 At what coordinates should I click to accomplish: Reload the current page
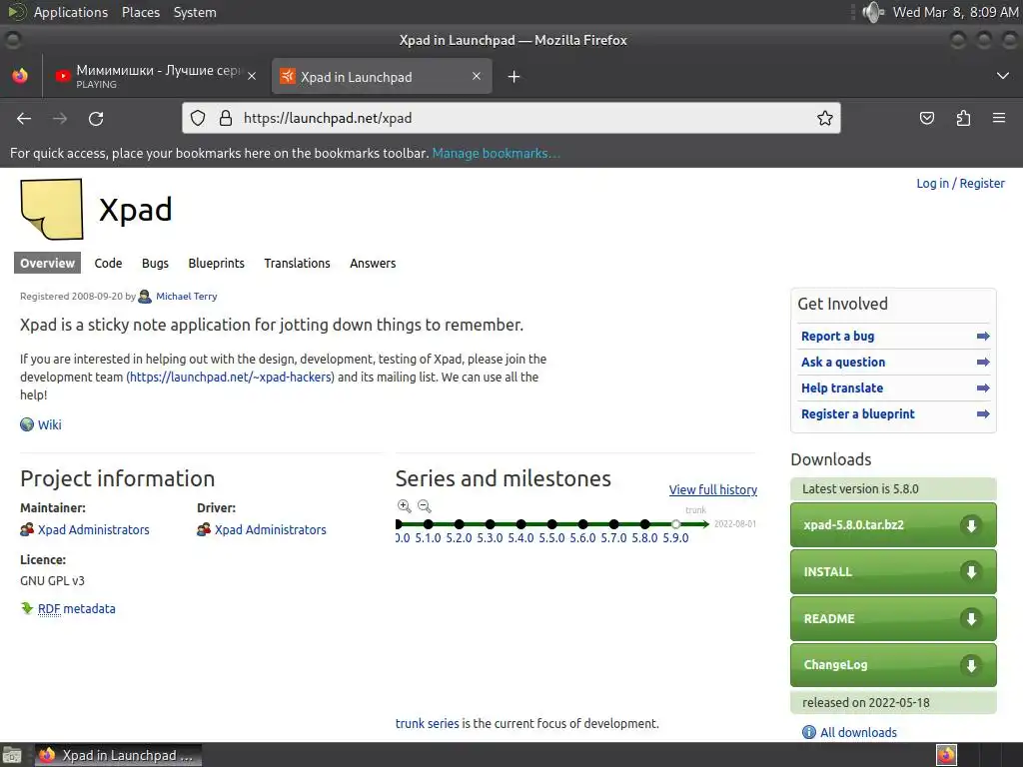coord(96,118)
